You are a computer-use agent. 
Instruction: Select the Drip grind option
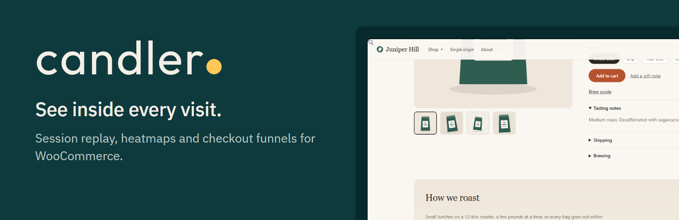click(631, 59)
